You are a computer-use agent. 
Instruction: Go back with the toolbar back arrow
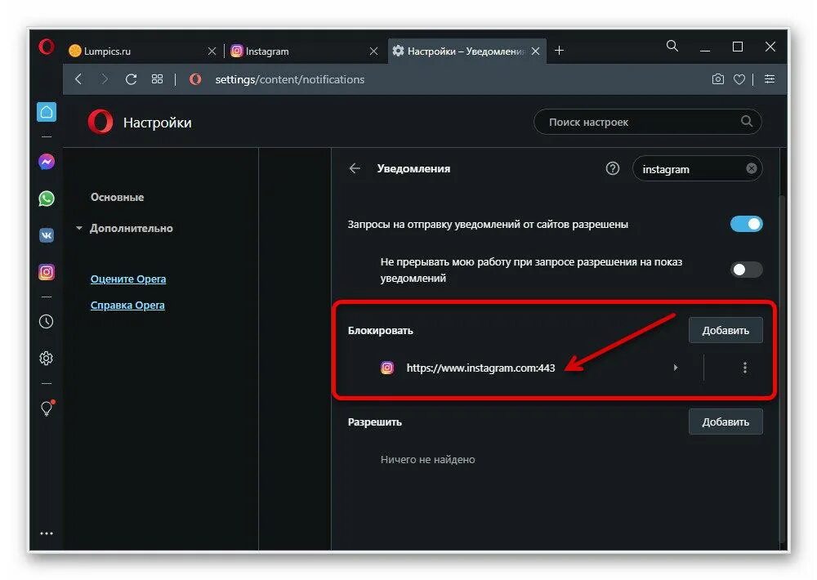[x=78, y=79]
